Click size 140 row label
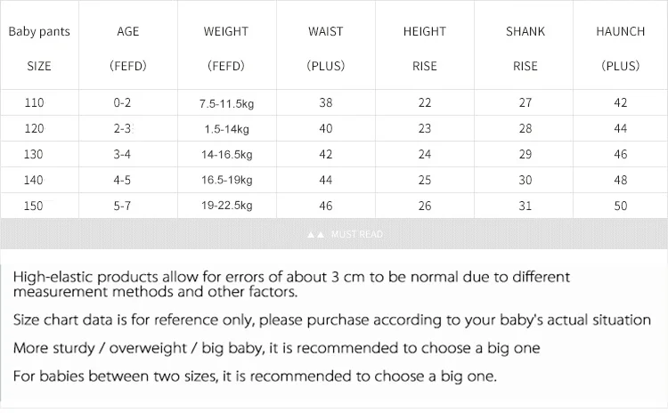This screenshot has width=668, height=413. click(33, 180)
